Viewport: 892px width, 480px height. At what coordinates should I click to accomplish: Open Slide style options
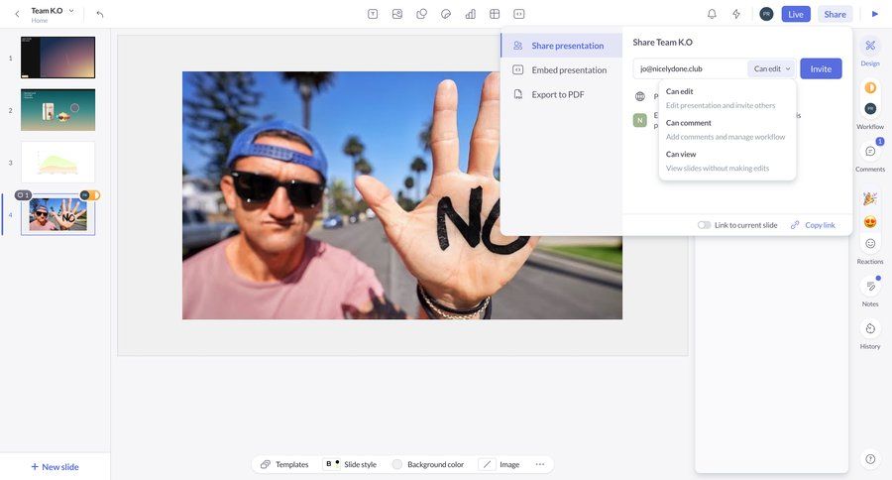click(350, 464)
